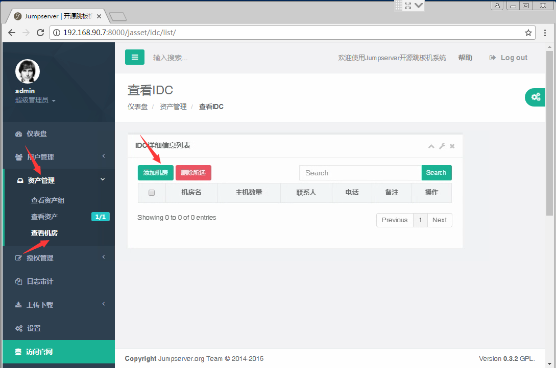This screenshot has width=556, height=368.
Task: Click the red 删除所选 button
Action: (x=193, y=173)
